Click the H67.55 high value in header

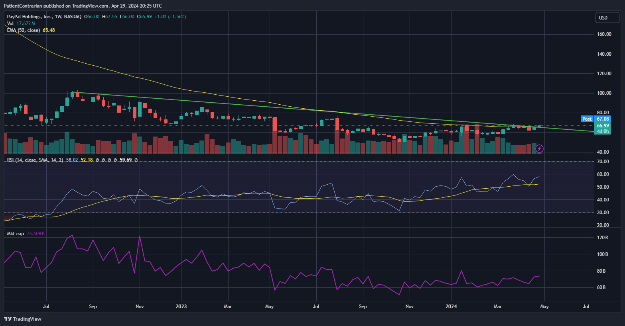110,17
